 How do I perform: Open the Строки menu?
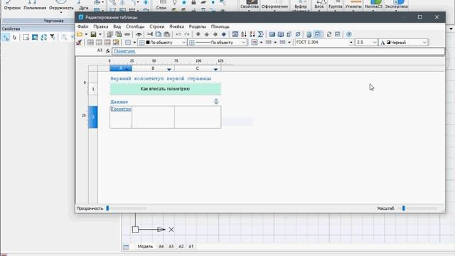(x=157, y=26)
